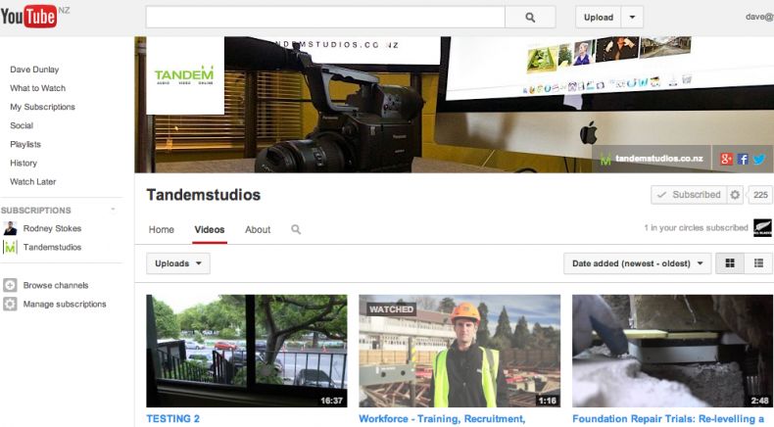Open Watch Later in sidebar

pos(32,181)
